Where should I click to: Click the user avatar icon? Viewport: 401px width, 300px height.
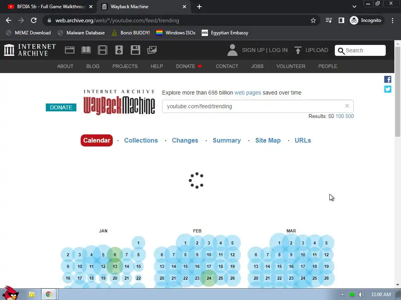232,50
